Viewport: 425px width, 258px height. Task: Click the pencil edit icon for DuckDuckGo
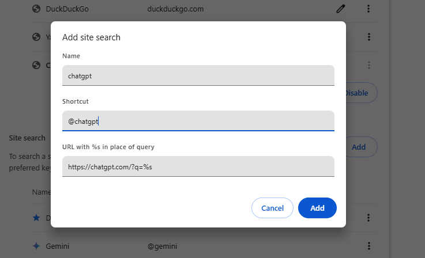[341, 9]
